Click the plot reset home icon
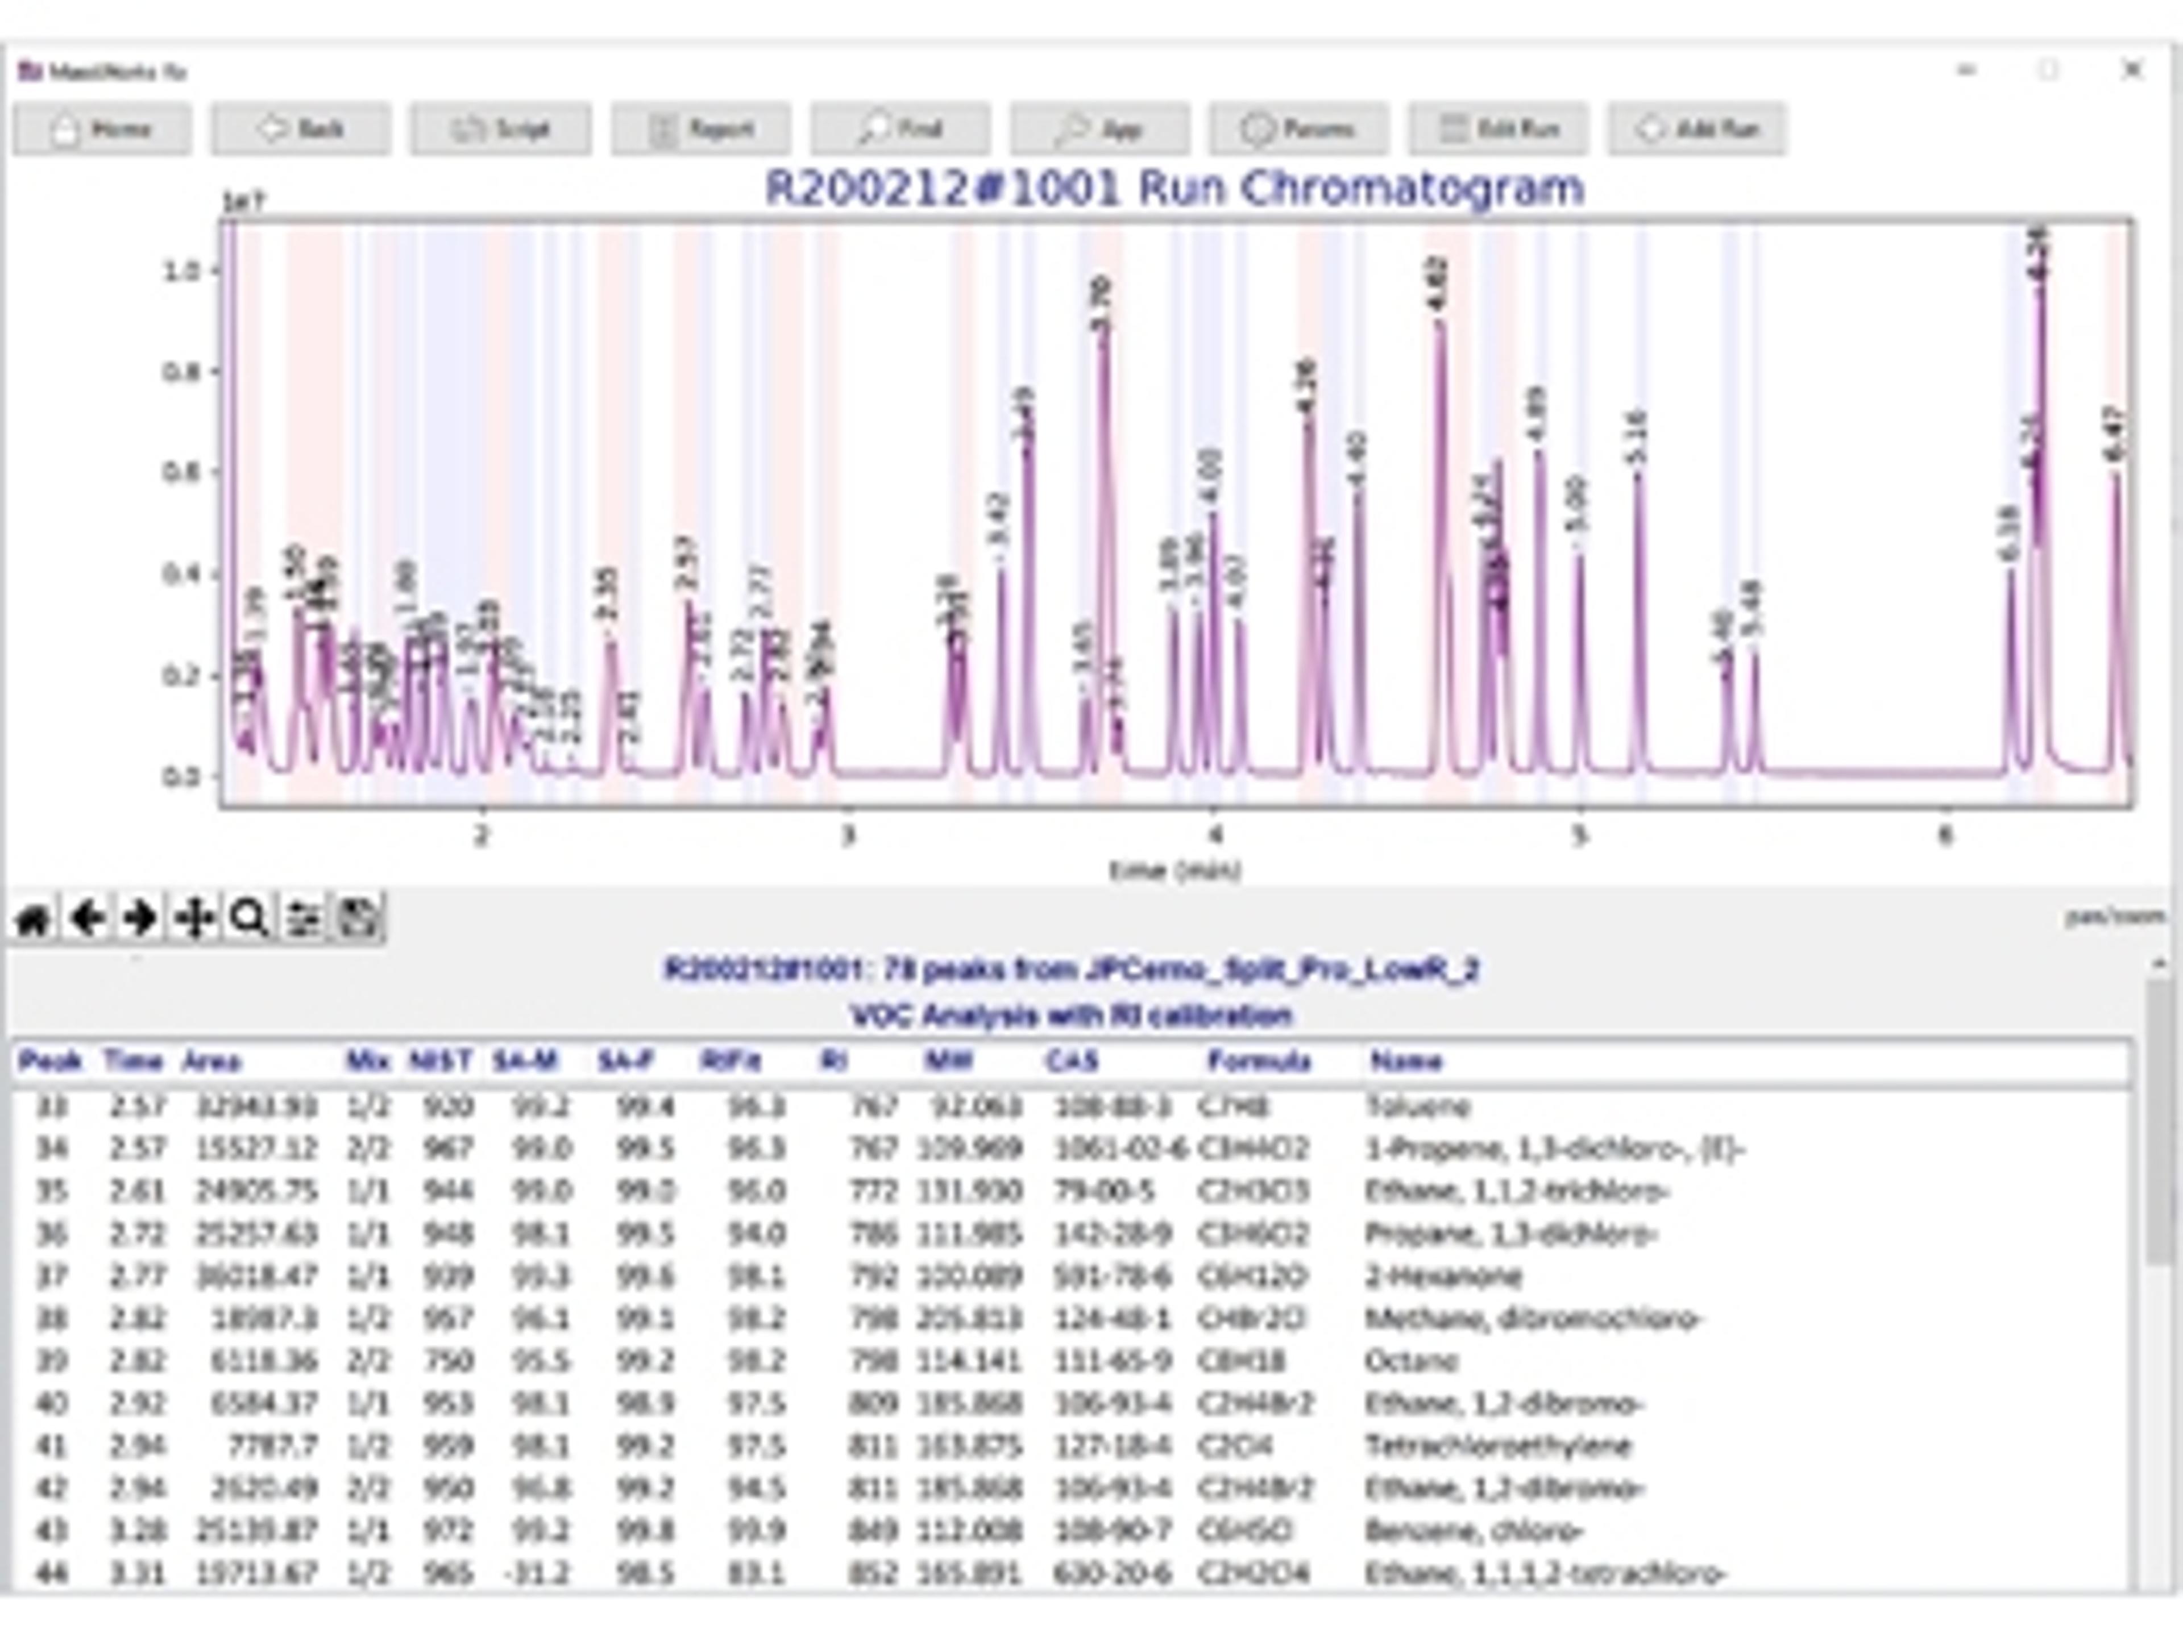The width and height of the screenshot is (2183, 1634). [x=34, y=918]
